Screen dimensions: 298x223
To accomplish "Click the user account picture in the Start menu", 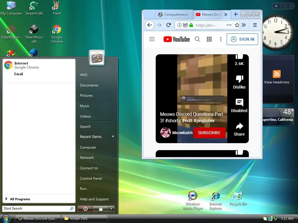I will [97, 58].
